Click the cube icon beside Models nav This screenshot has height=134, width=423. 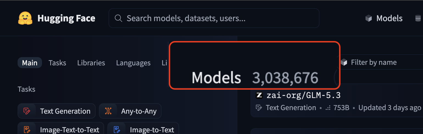(369, 18)
